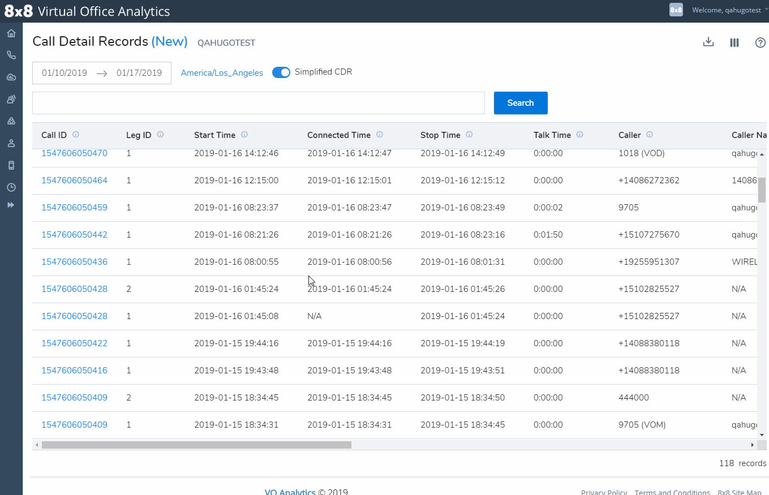Click the info icon beside Connected Time
769x495 pixels.
coord(380,135)
